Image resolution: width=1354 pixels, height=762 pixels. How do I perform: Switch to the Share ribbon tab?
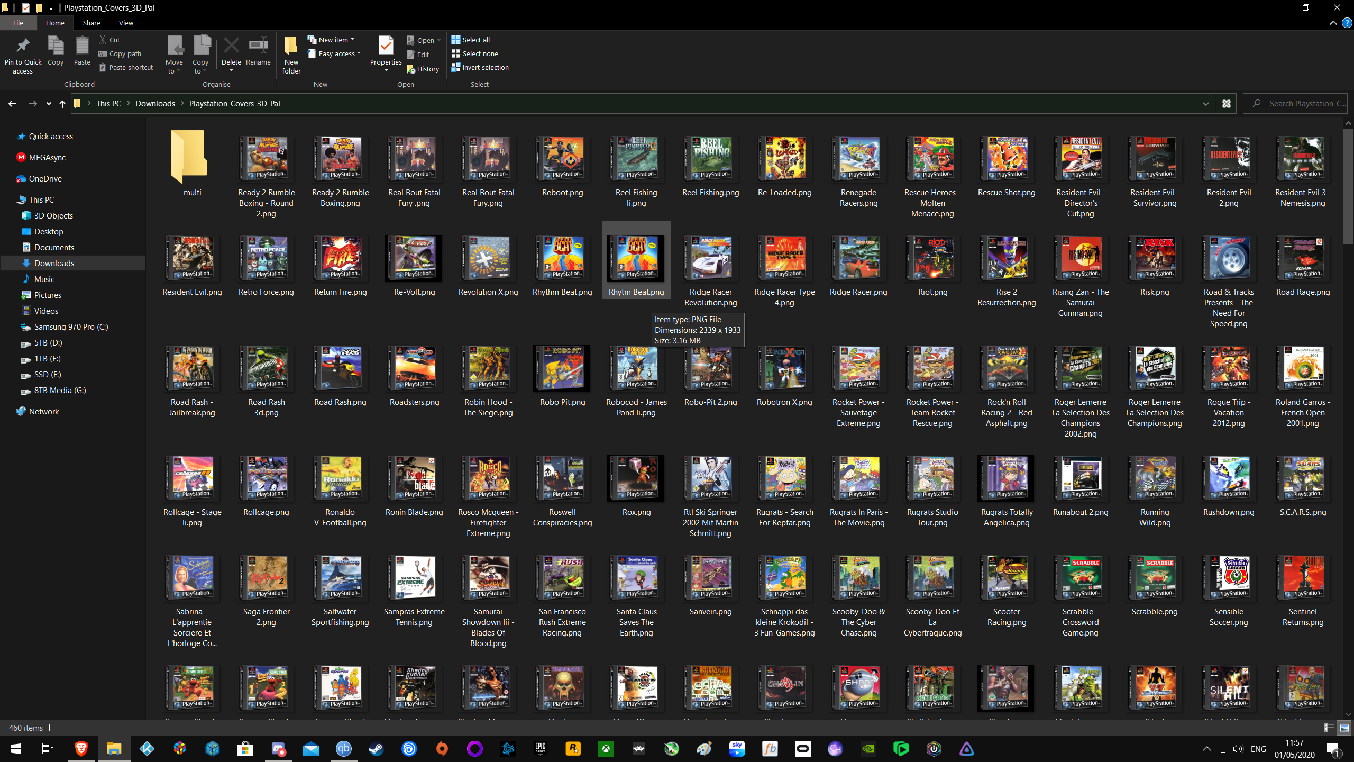[92, 23]
